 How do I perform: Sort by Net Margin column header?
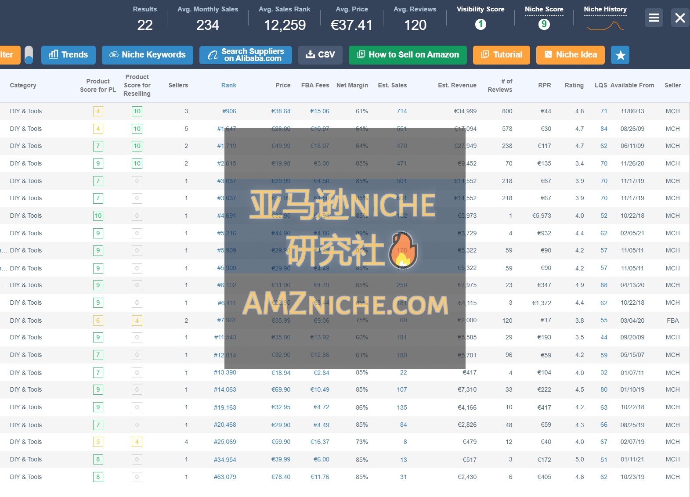352,85
